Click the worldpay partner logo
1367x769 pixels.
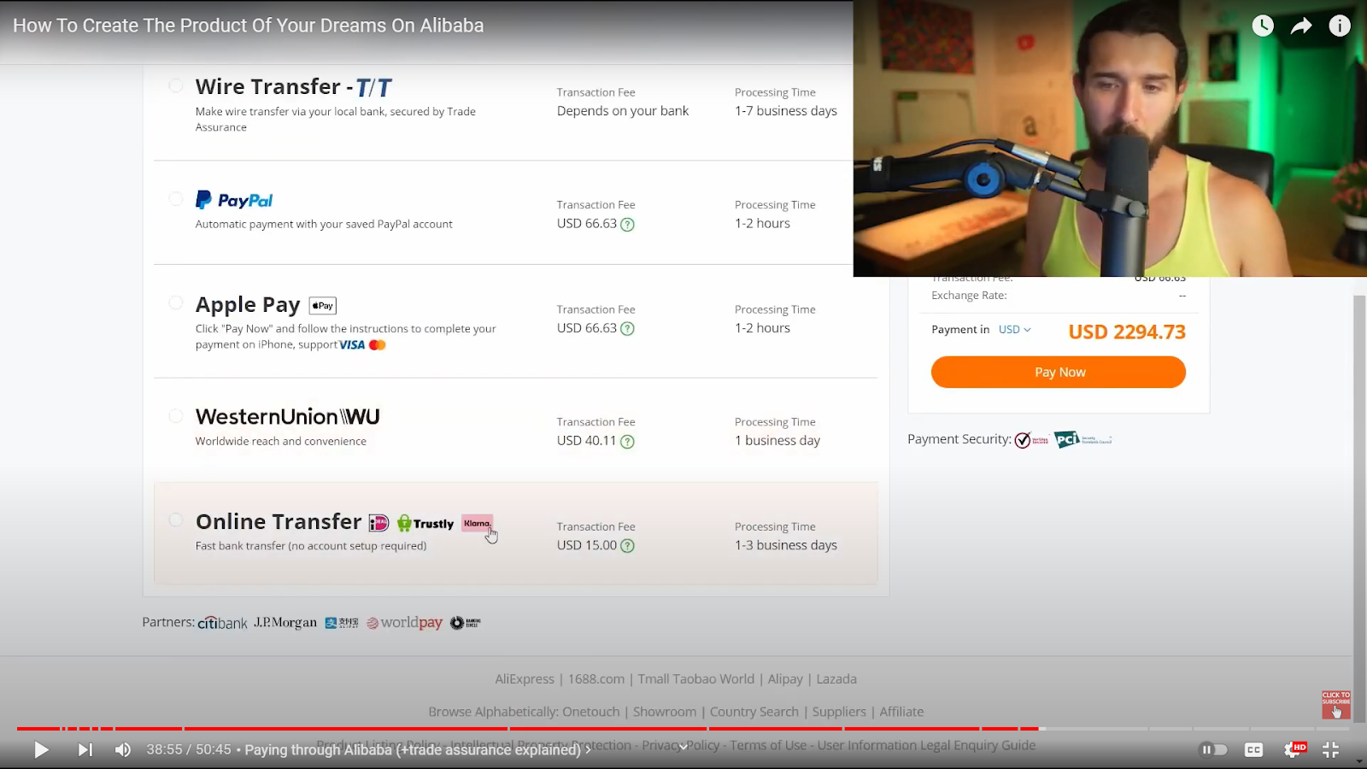pyautogui.click(x=405, y=623)
